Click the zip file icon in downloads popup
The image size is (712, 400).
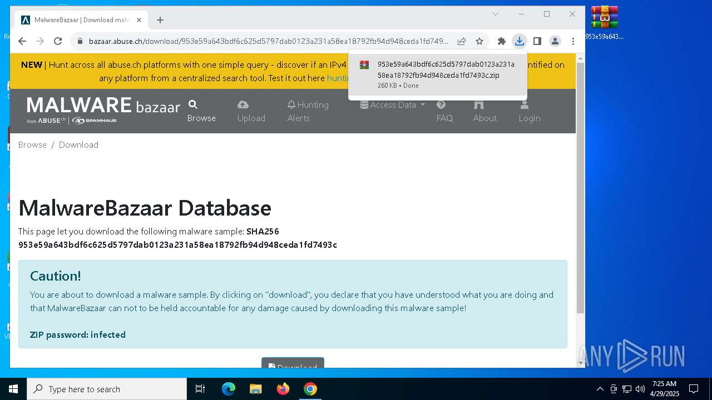click(x=364, y=65)
